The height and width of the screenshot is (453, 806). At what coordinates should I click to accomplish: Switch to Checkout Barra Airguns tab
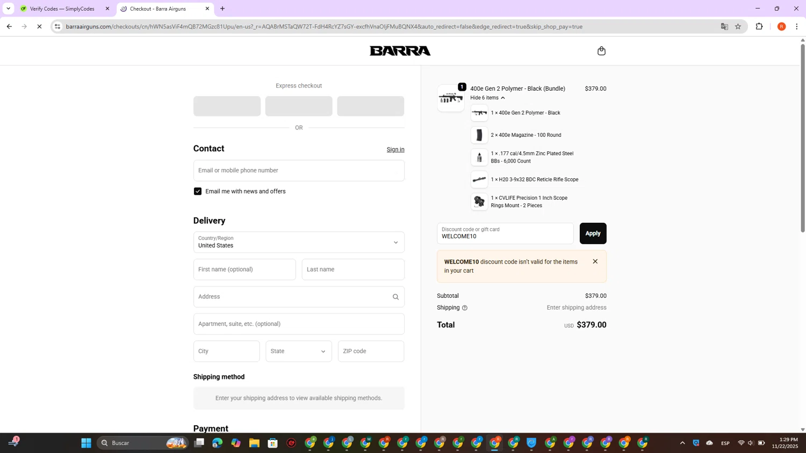[164, 9]
